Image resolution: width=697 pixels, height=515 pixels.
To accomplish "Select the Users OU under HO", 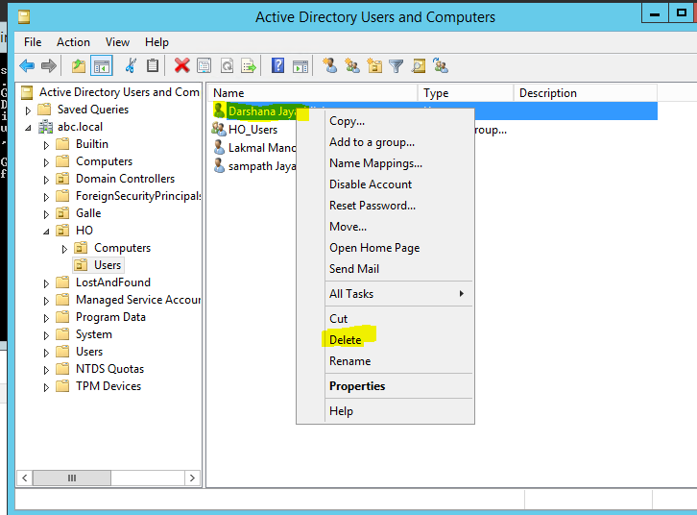I will pyautogui.click(x=108, y=265).
